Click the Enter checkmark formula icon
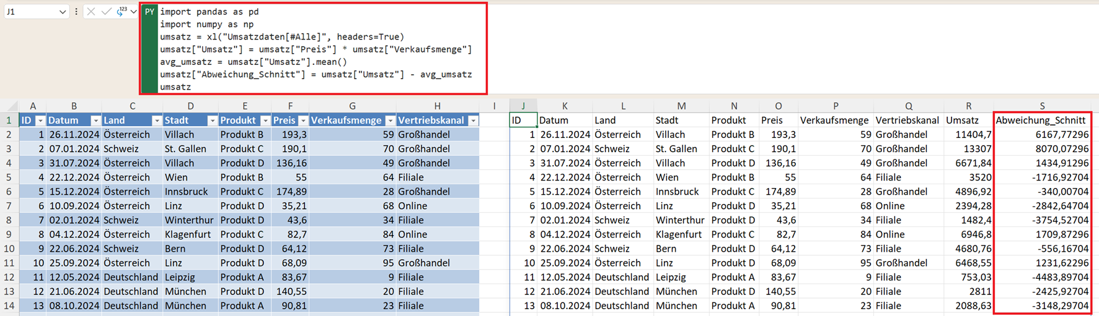 [106, 12]
